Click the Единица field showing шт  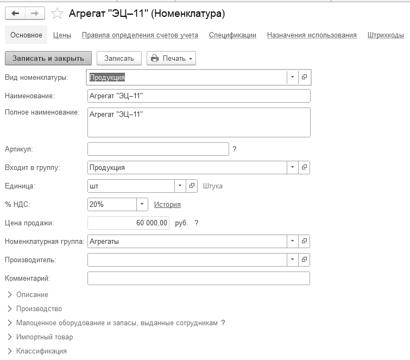tap(131, 186)
